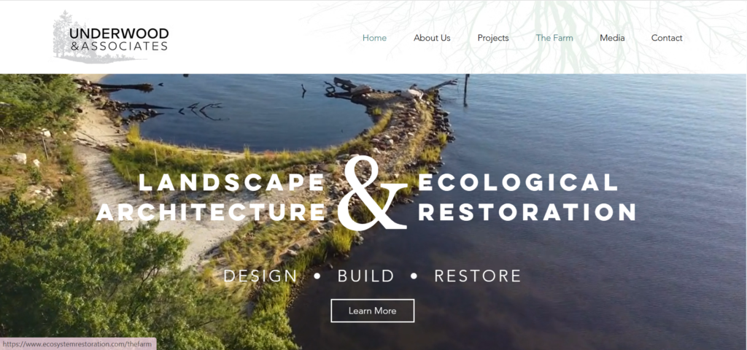Click the status bar URL preview
747x350 pixels.
pyautogui.click(x=78, y=344)
